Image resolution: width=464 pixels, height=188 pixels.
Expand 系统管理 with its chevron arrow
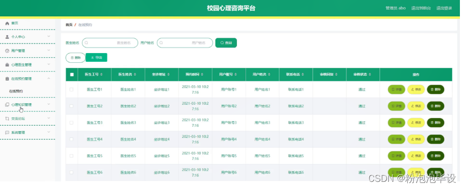tap(49, 132)
